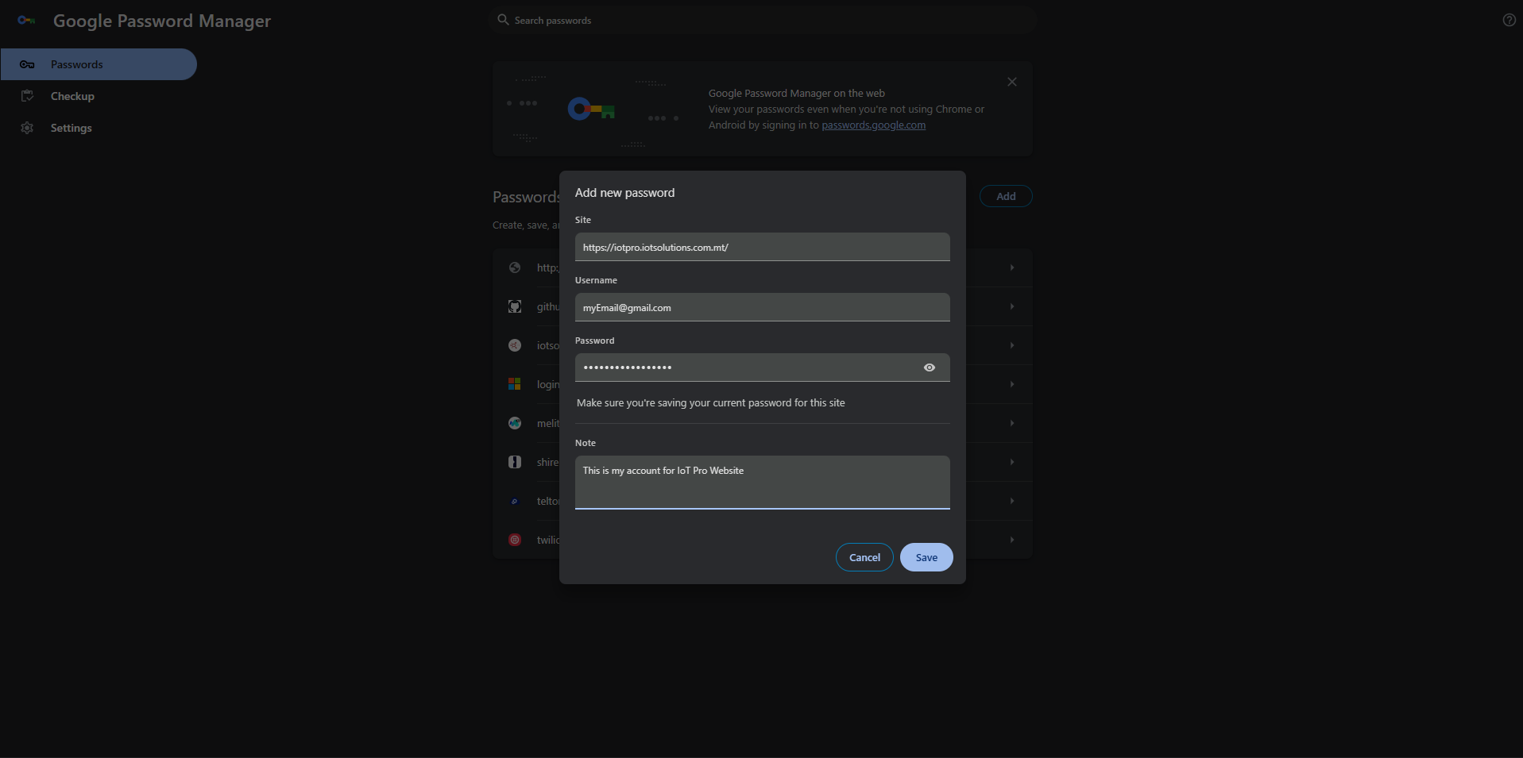Expand the login entry chevron
This screenshot has width=1523, height=758.
click(1011, 384)
